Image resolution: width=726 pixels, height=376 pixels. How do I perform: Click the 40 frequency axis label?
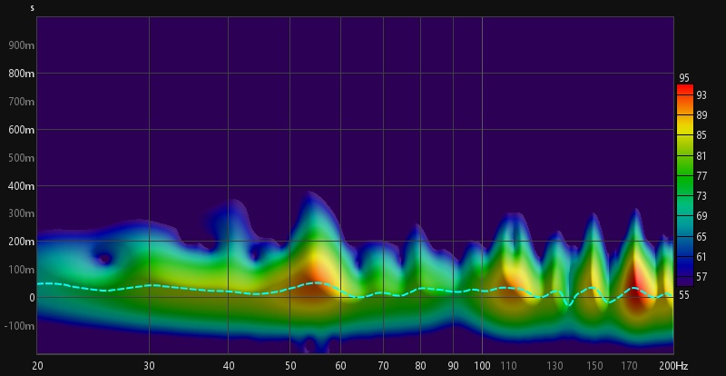(x=229, y=366)
